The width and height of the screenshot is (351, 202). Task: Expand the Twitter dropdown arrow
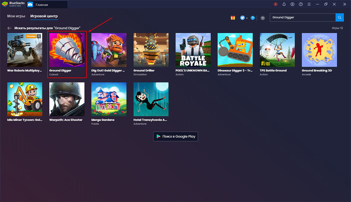[247, 18]
